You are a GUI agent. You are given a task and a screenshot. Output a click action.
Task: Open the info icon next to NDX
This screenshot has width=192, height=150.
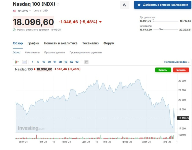pyautogui.click(x=58, y=4)
